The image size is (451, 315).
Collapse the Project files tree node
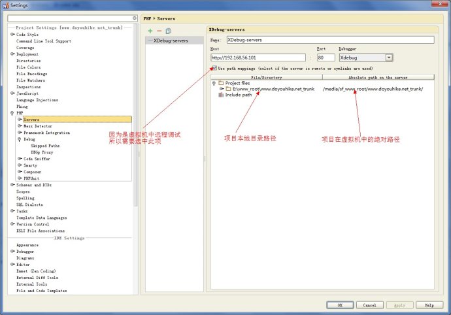pos(214,83)
